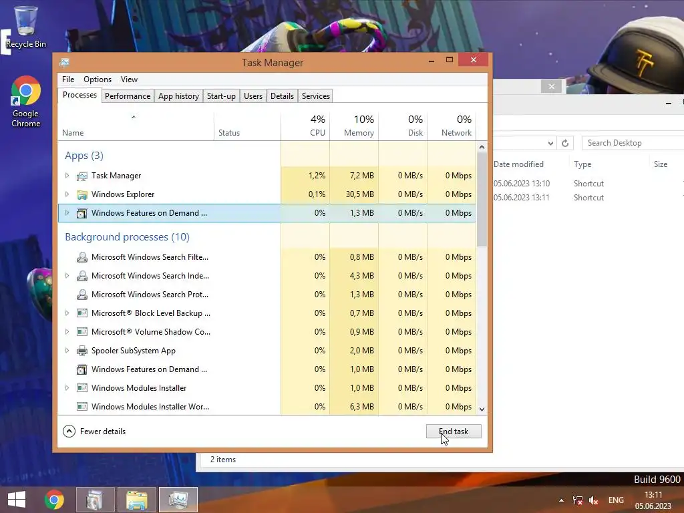Switch to the Users tab
Screen dimensions: 684x513
(x=253, y=96)
